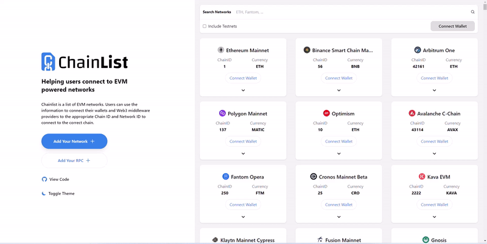Expand the Cronos Mainnet Beta card details
This screenshot has height=244, width=487.
click(x=339, y=217)
